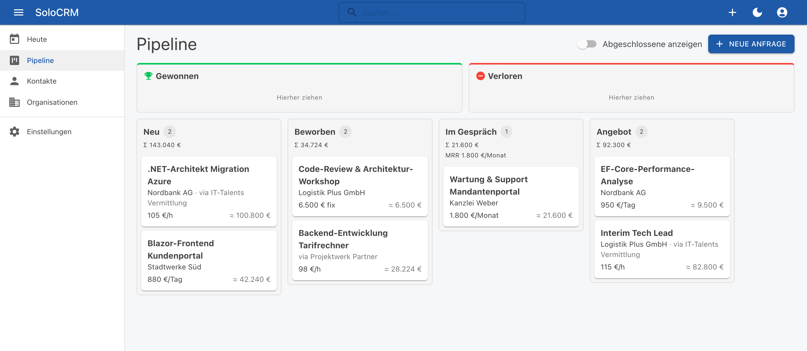Click the plus icon in top bar
The height and width of the screenshot is (351, 807).
(x=732, y=12)
